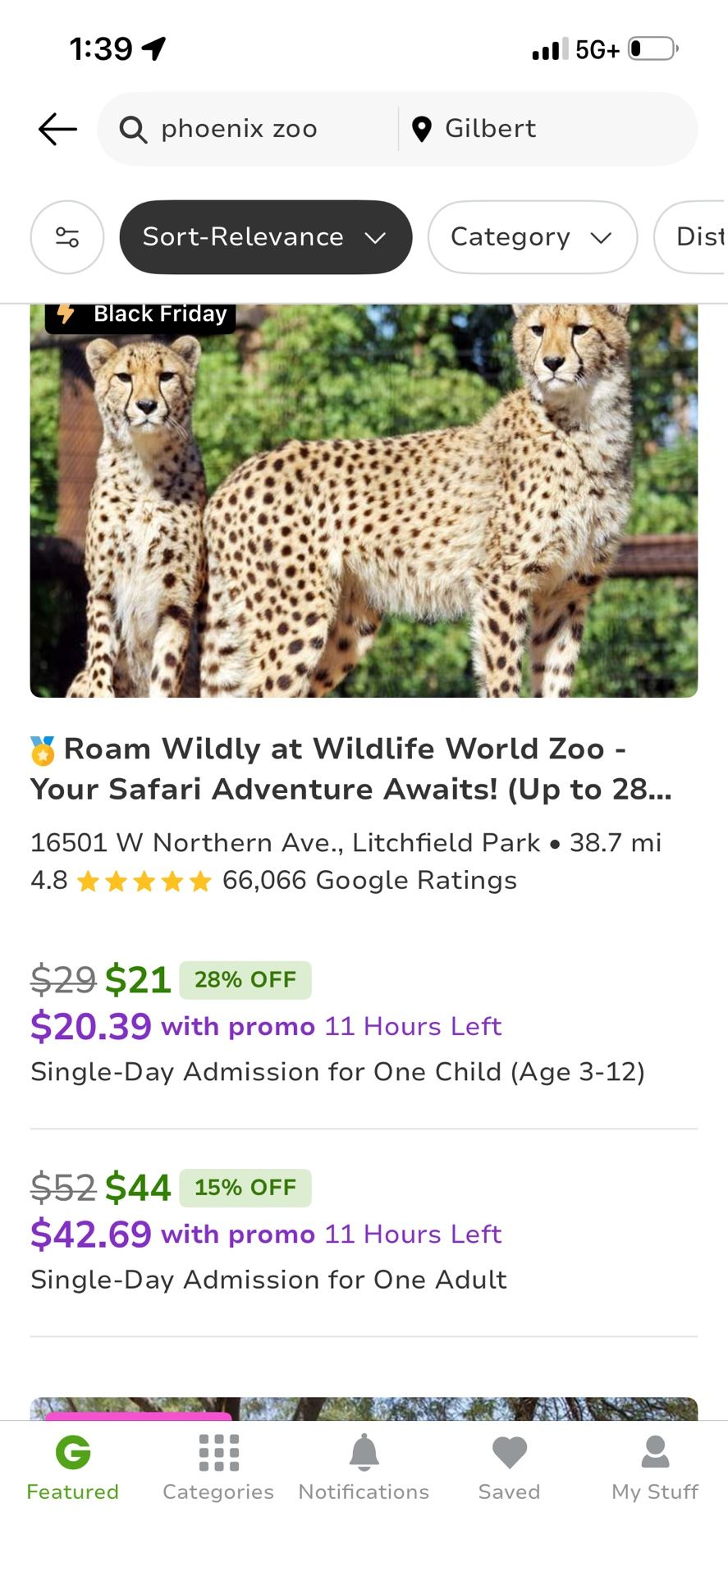Edit the phoenix zoo search field
This screenshot has width=728, height=1576.
[246, 129]
